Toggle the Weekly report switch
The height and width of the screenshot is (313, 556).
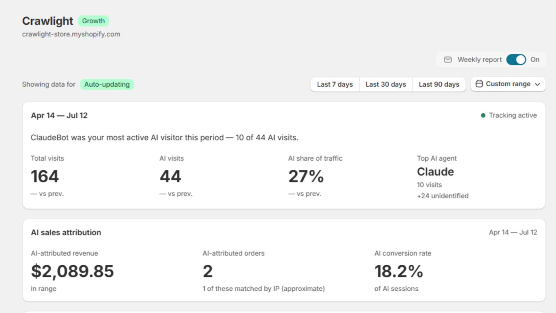coord(516,59)
